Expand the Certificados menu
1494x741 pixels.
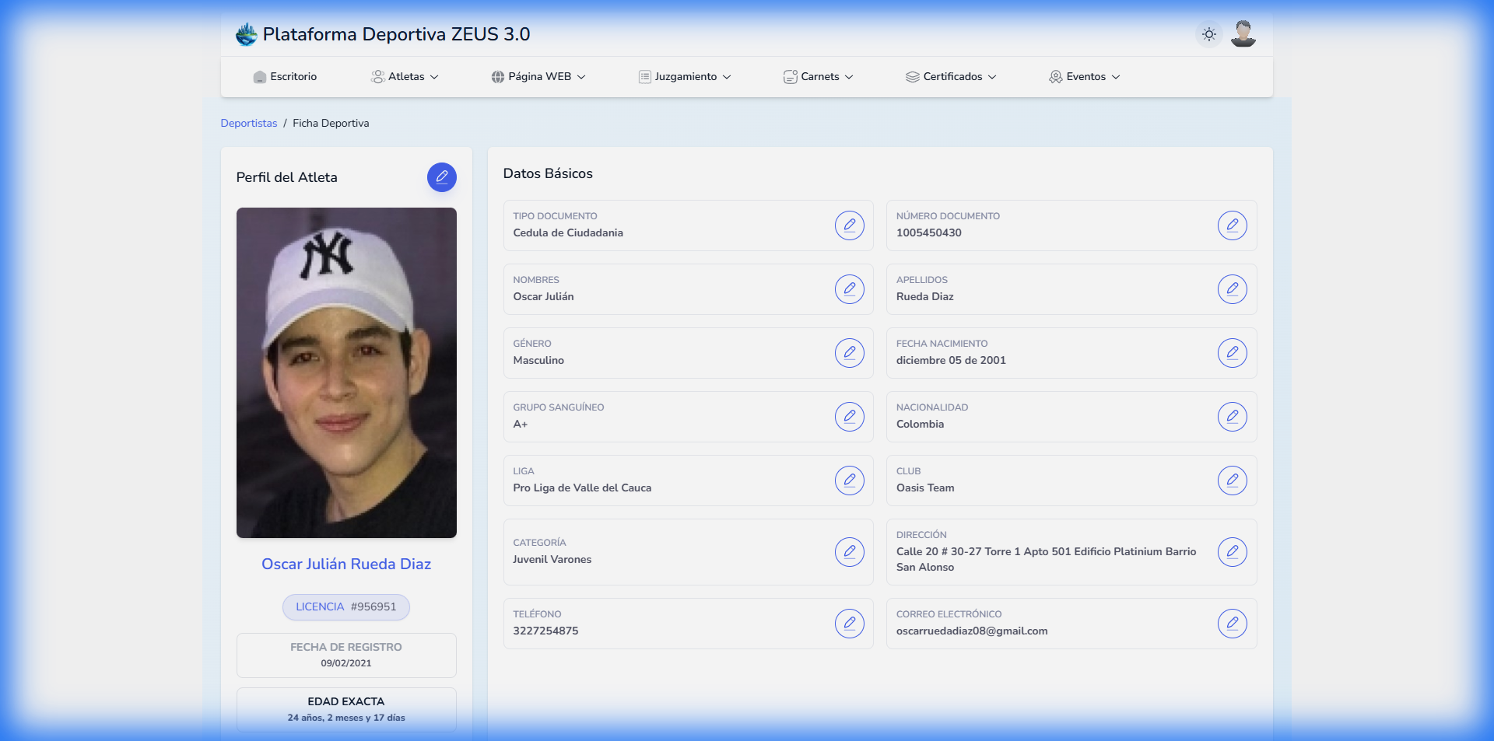coord(951,77)
